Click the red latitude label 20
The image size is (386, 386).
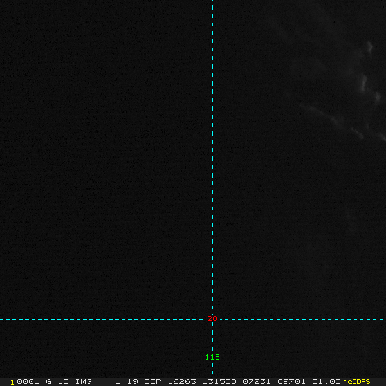[x=213, y=318]
